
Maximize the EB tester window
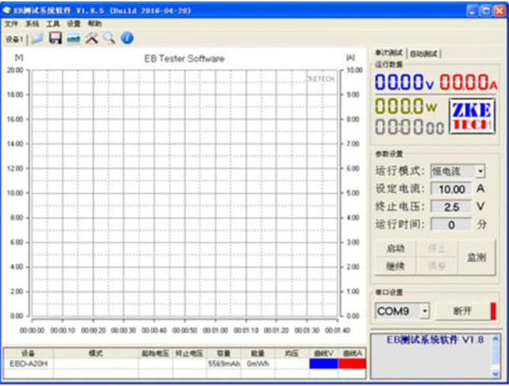click(486, 11)
